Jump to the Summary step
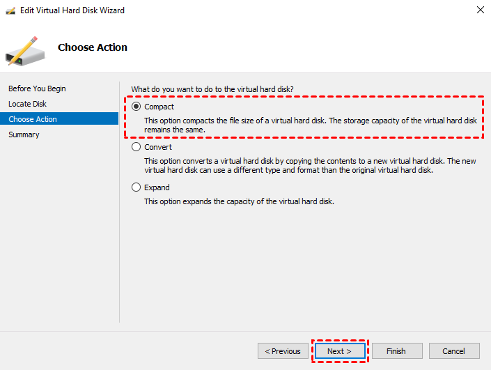Image resolution: width=491 pixels, height=370 pixels. click(x=24, y=134)
